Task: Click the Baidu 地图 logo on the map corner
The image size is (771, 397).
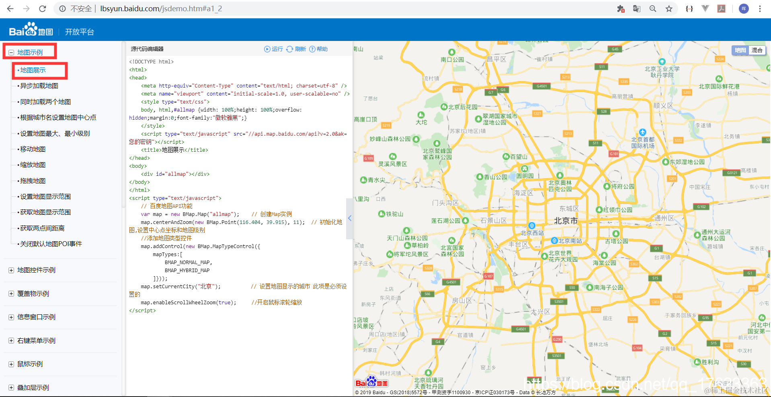Action: (372, 382)
